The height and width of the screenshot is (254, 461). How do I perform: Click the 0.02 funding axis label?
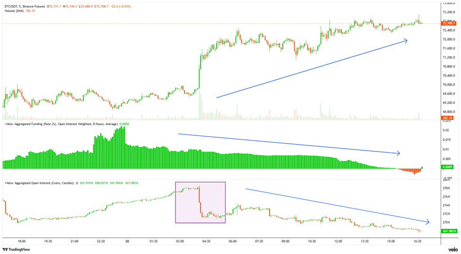pyautogui.click(x=446, y=130)
